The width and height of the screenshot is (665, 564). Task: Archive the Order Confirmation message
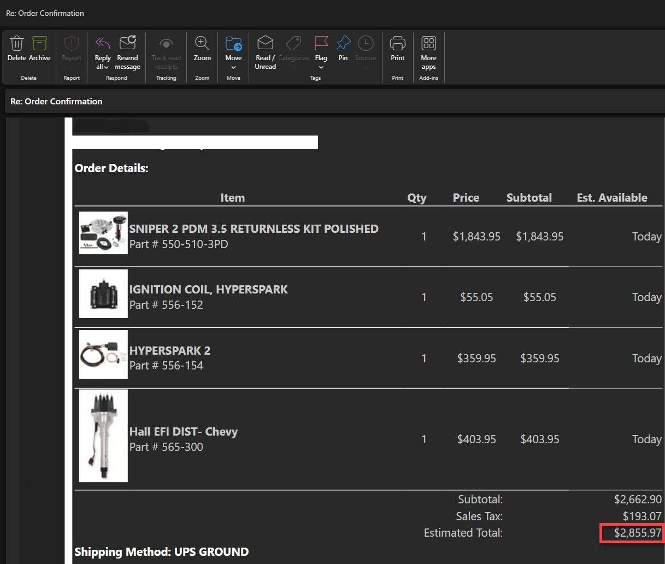pos(39,48)
